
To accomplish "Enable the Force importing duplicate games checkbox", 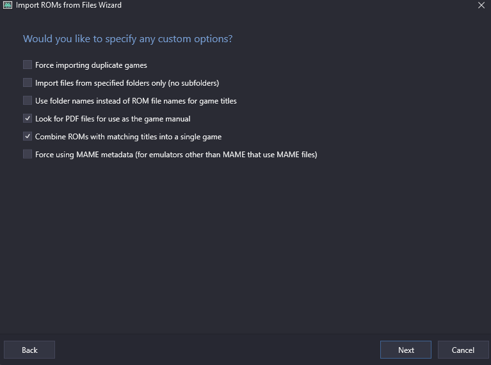I will 28,65.
